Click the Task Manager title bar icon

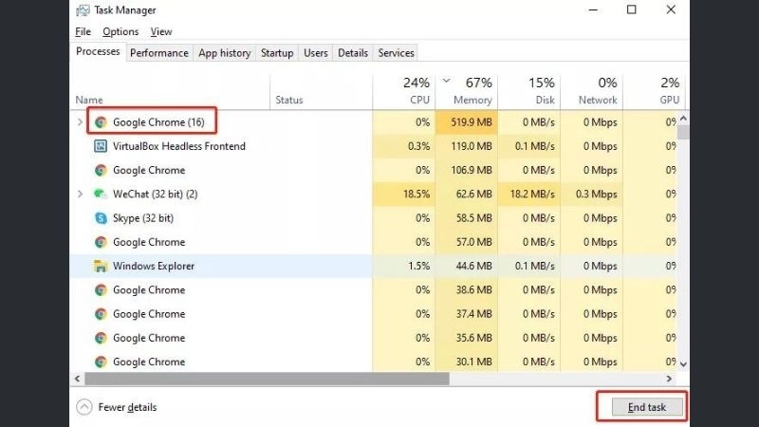83,10
